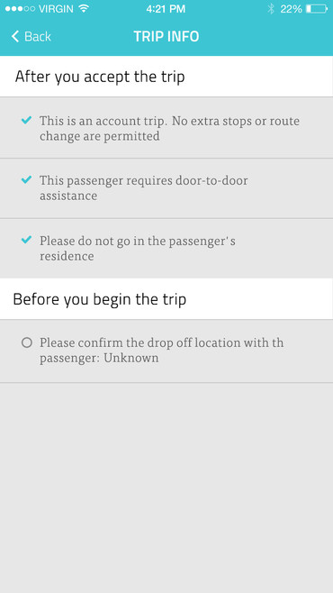Tap the Bluetooth status icon

(271, 9)
